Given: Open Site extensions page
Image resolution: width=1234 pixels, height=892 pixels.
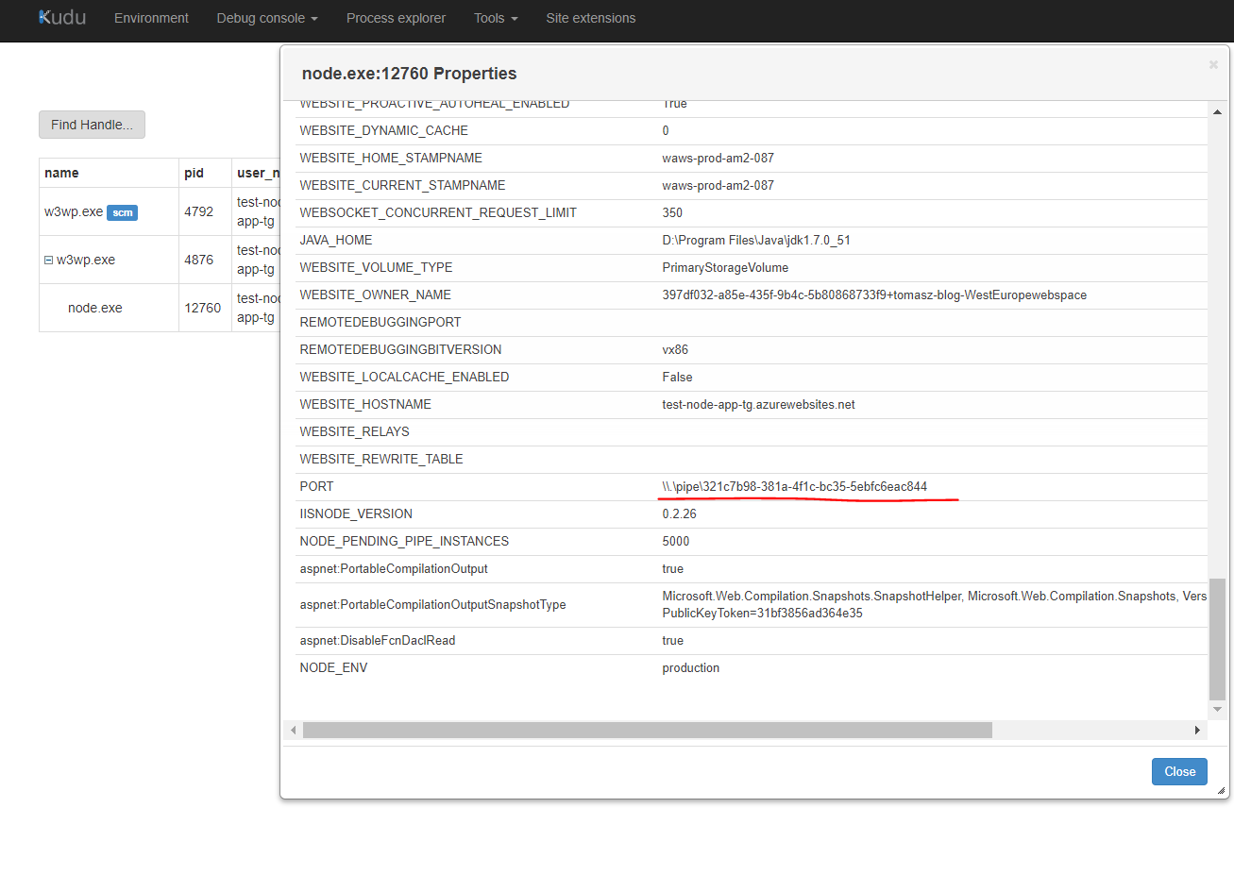Looking at the screenshot, I should point(590,18).
